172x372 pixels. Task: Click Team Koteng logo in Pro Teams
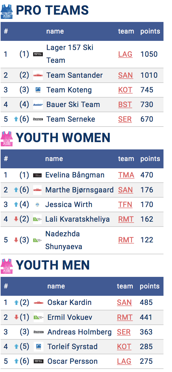coord(38,90)
